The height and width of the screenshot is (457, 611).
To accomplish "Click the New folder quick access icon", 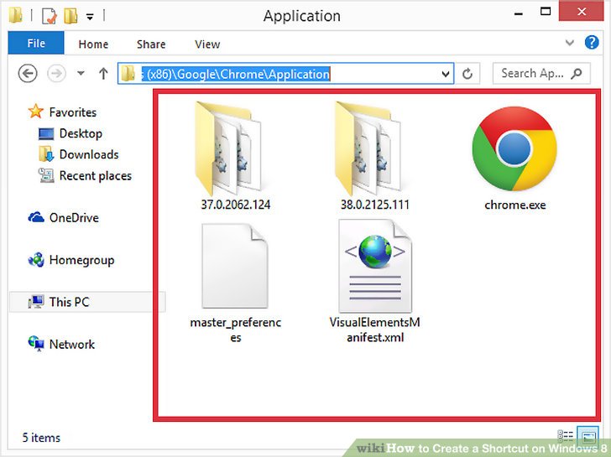I will [x=70, y=16].
